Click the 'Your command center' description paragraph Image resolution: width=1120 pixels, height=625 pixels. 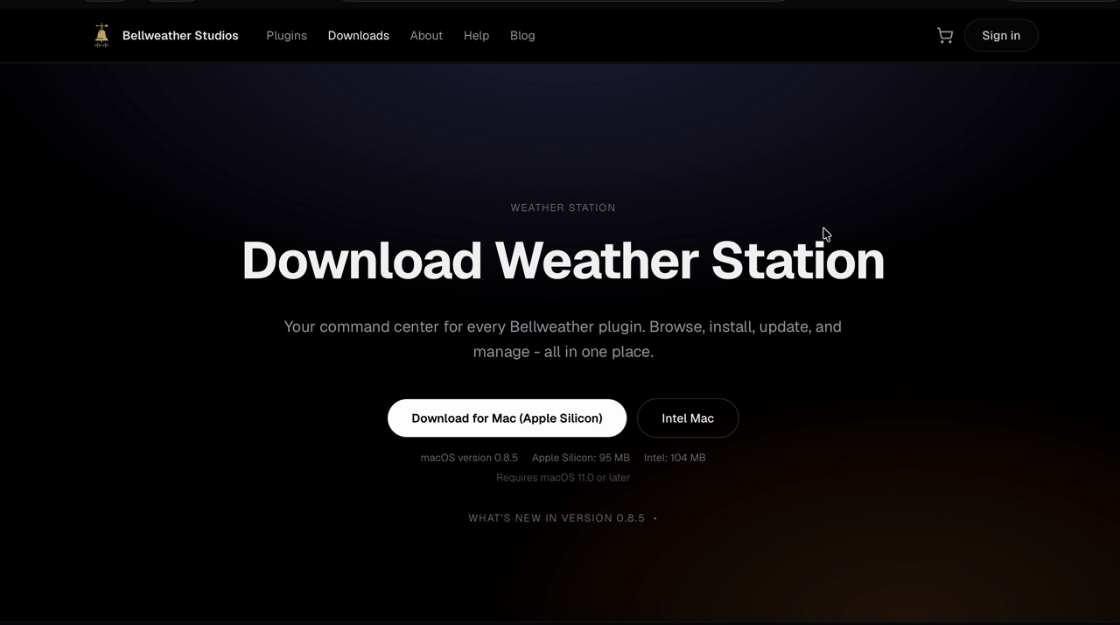point(563,339)
